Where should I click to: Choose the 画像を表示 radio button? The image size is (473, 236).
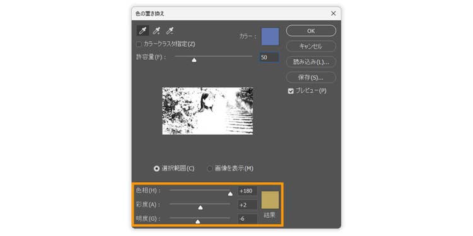click(209, 169)
